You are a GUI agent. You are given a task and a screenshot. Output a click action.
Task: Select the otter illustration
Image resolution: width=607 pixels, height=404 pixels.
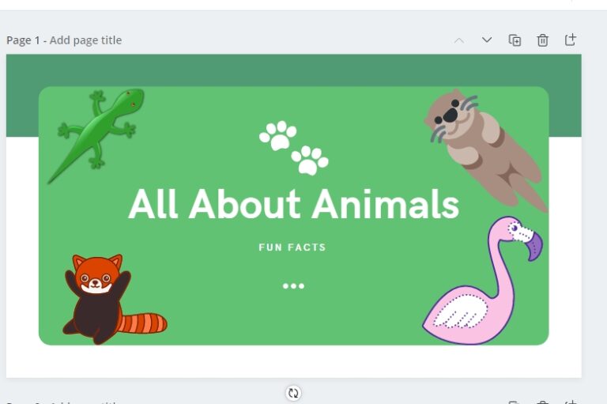[x=487, y=150]
